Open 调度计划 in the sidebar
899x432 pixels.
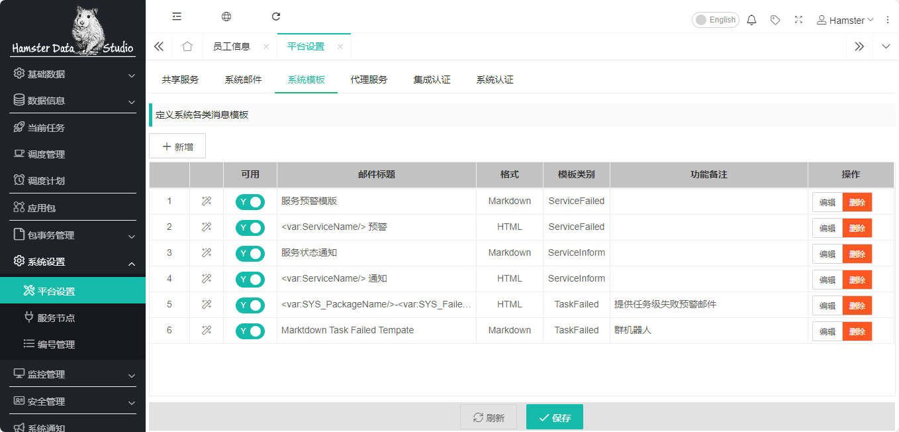73,180
